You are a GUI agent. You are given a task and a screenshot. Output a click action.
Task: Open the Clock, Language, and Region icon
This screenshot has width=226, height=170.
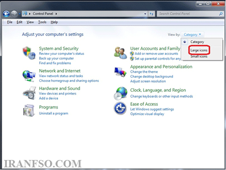coord(121,93)
